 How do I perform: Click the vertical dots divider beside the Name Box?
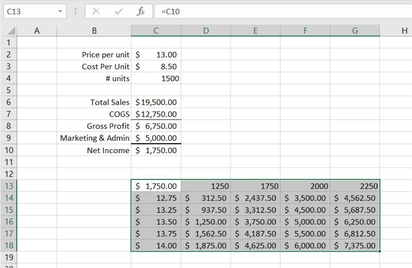(75, 11)
